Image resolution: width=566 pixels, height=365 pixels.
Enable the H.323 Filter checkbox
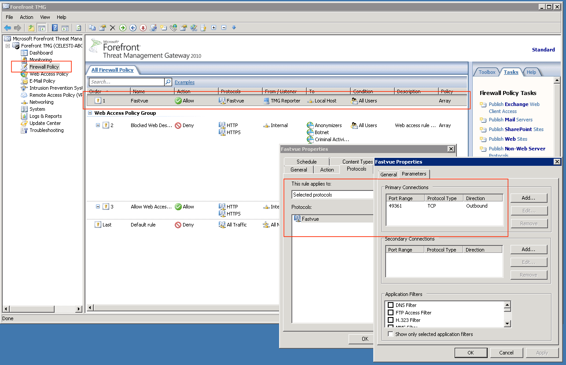pyautogui.click(x=390, y=320)
